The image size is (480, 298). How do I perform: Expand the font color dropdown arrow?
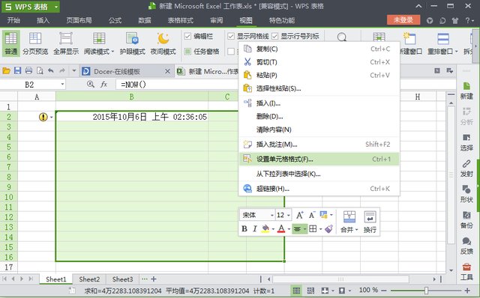click(x=289, y=229)
